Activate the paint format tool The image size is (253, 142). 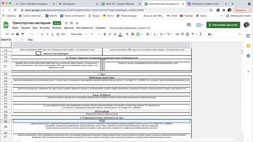tap(23, 34)
